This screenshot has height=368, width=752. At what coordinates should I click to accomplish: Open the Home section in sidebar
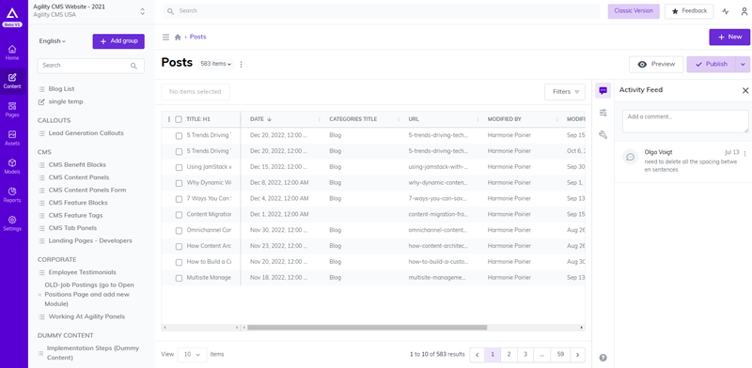tap(12, 53)
